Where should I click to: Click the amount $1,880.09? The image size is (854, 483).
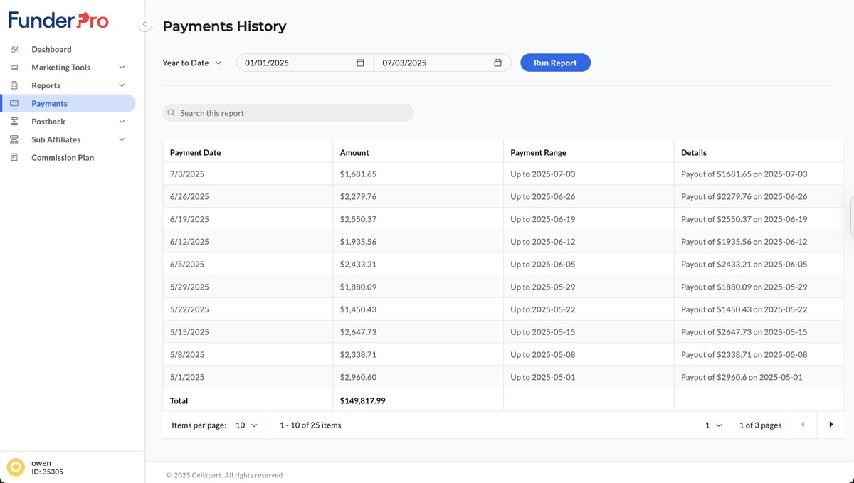[358, 287]
